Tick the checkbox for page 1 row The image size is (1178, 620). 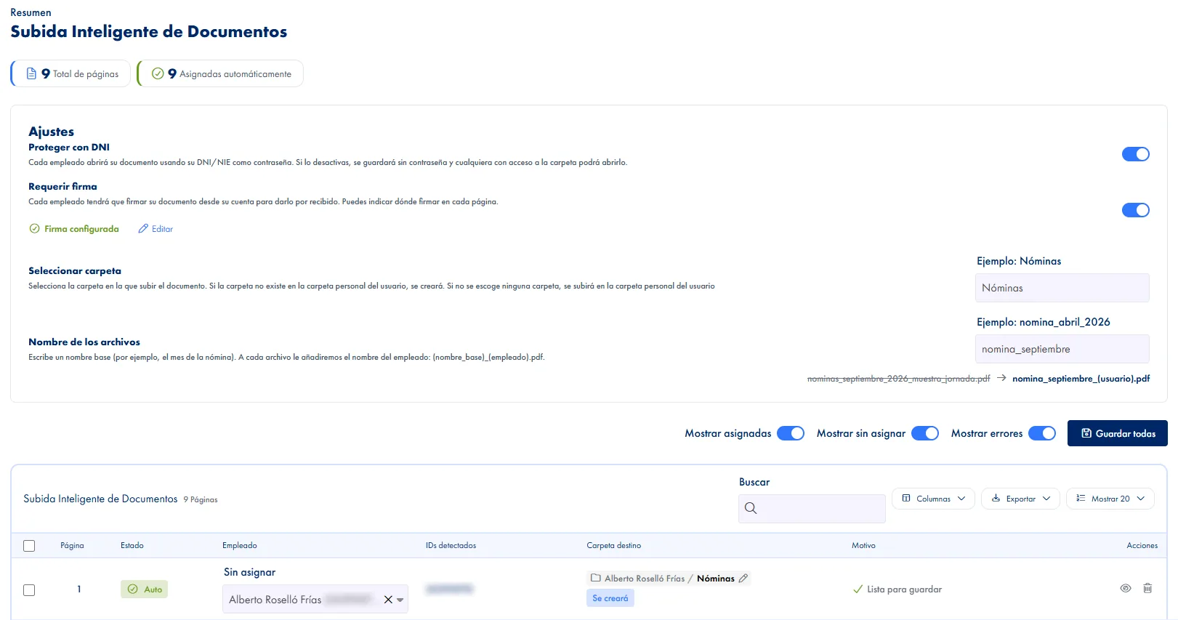coord(29,590)
